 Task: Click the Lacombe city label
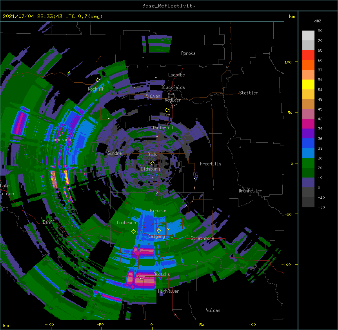point(176,75)
